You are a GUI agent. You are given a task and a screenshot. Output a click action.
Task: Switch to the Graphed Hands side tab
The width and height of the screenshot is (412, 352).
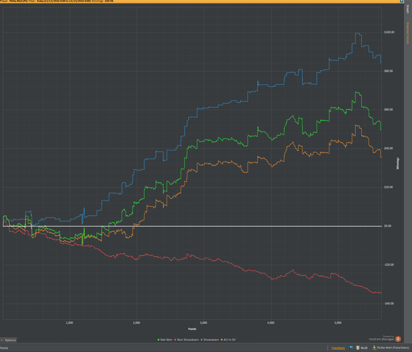407,33
